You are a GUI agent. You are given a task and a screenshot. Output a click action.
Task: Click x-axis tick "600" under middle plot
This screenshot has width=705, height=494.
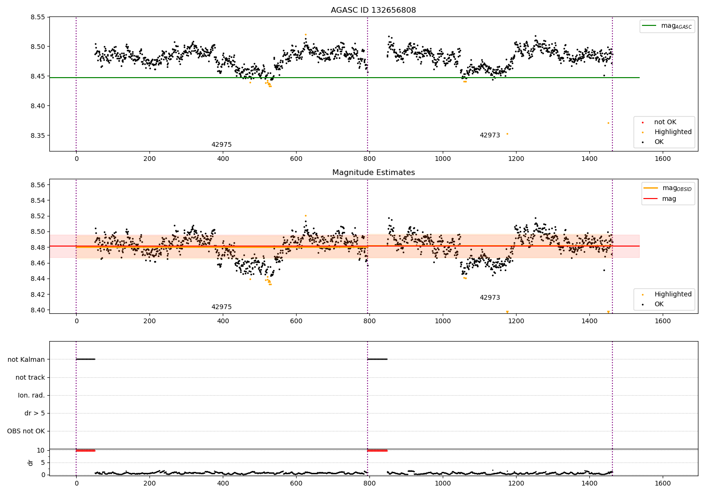(x=296, y=321)
